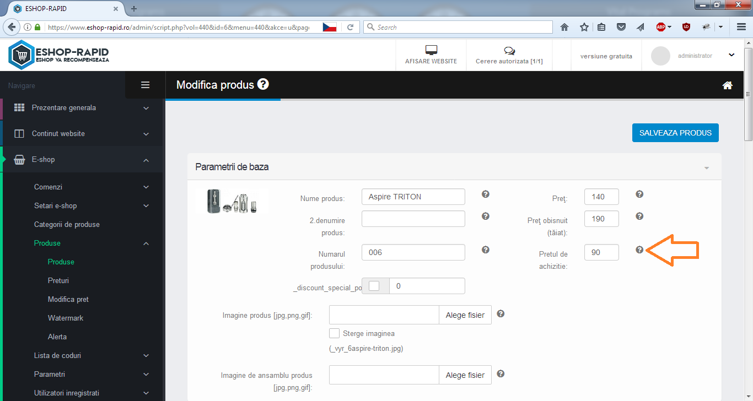753x401 pixels.
Task: Click help icon beside 2.denumire produs field
Action: pyautogui.click(x=486, y=216)
